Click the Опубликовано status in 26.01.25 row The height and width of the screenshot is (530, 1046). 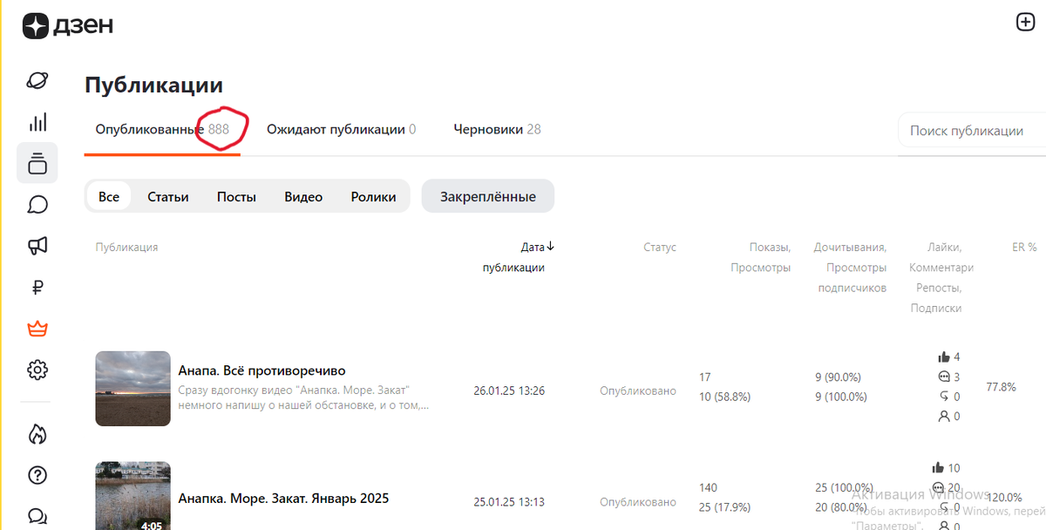tap(638, 391)
